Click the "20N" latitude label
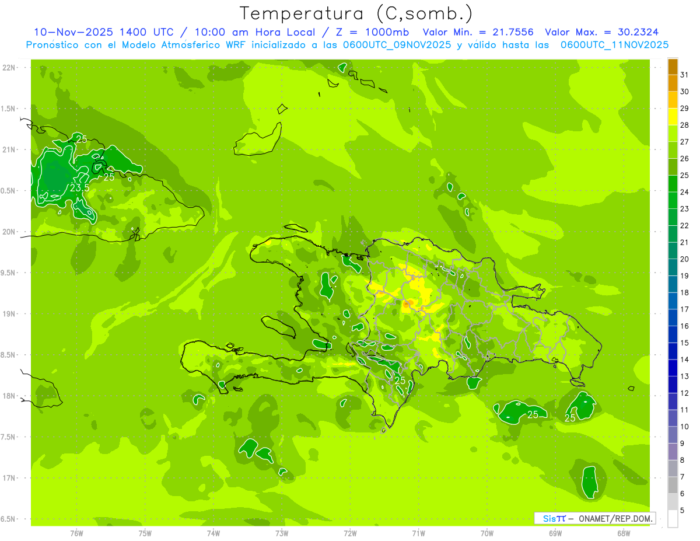Screen dimensions: 700x541 click(9, 232)
